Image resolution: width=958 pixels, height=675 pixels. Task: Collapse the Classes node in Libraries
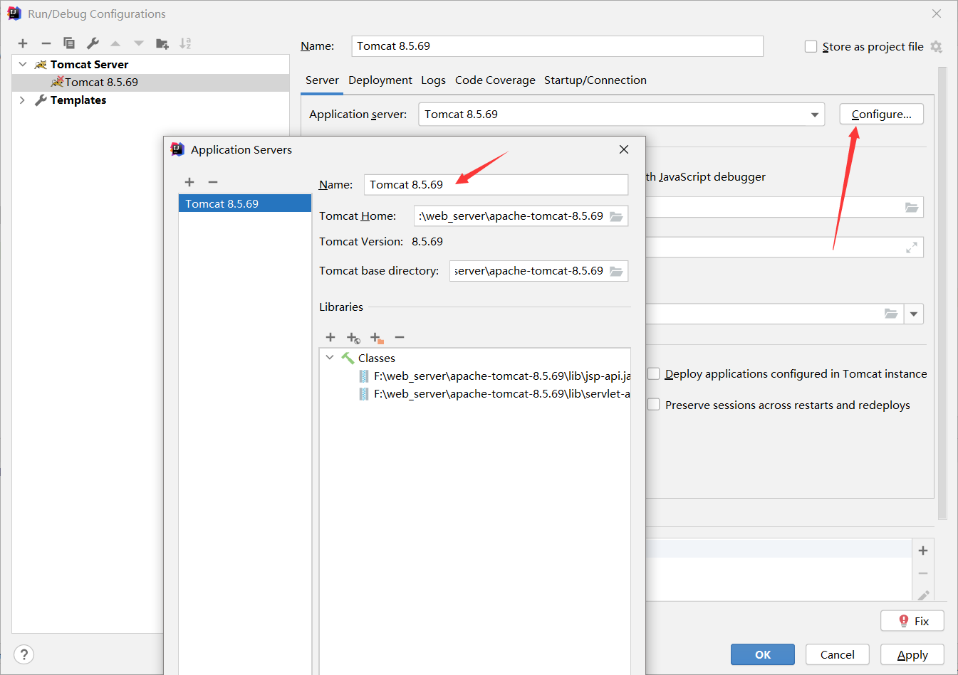click(x=330, y=358)
